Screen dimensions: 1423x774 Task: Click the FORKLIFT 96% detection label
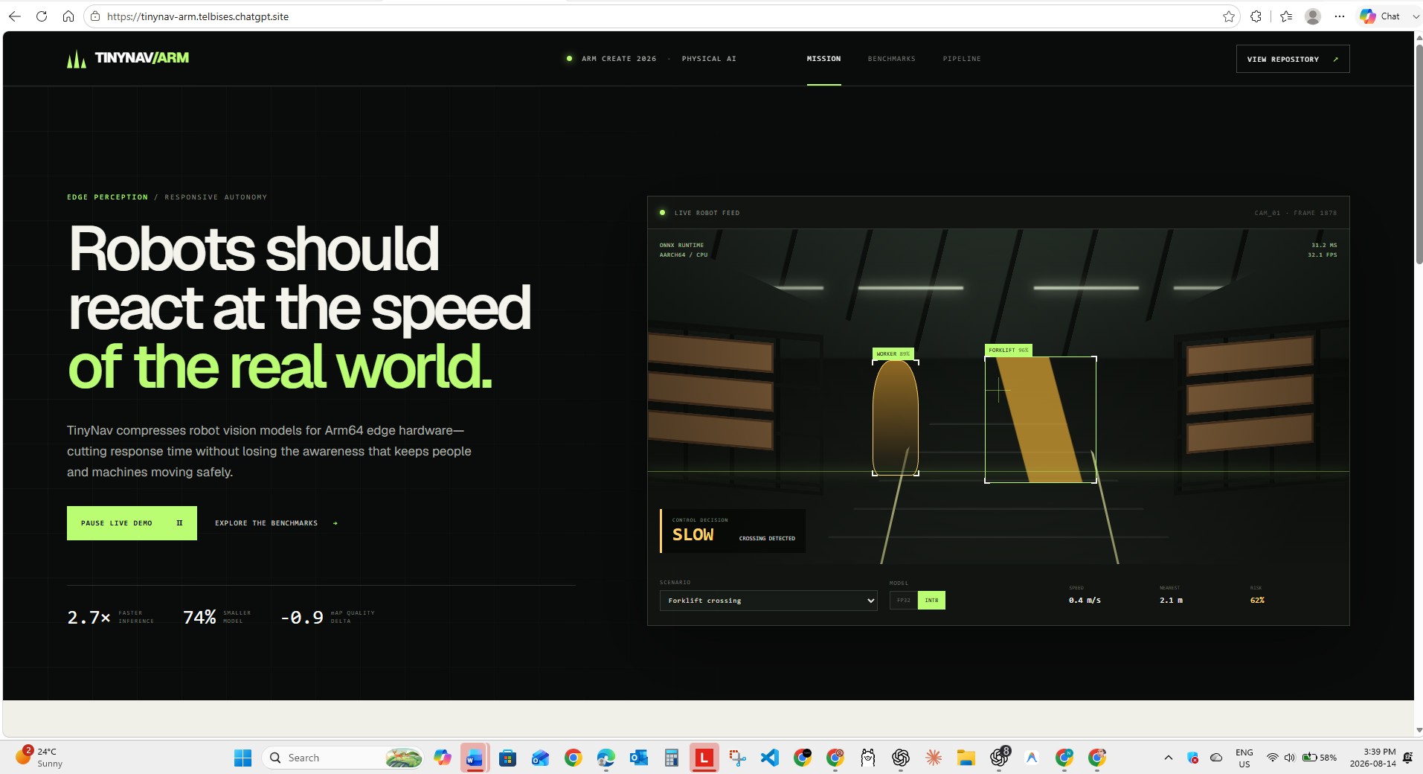point(1008,350)
